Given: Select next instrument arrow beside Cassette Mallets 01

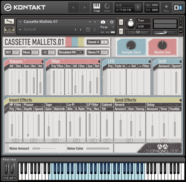Looking at the screenshot, I should (x=95, y=22).
